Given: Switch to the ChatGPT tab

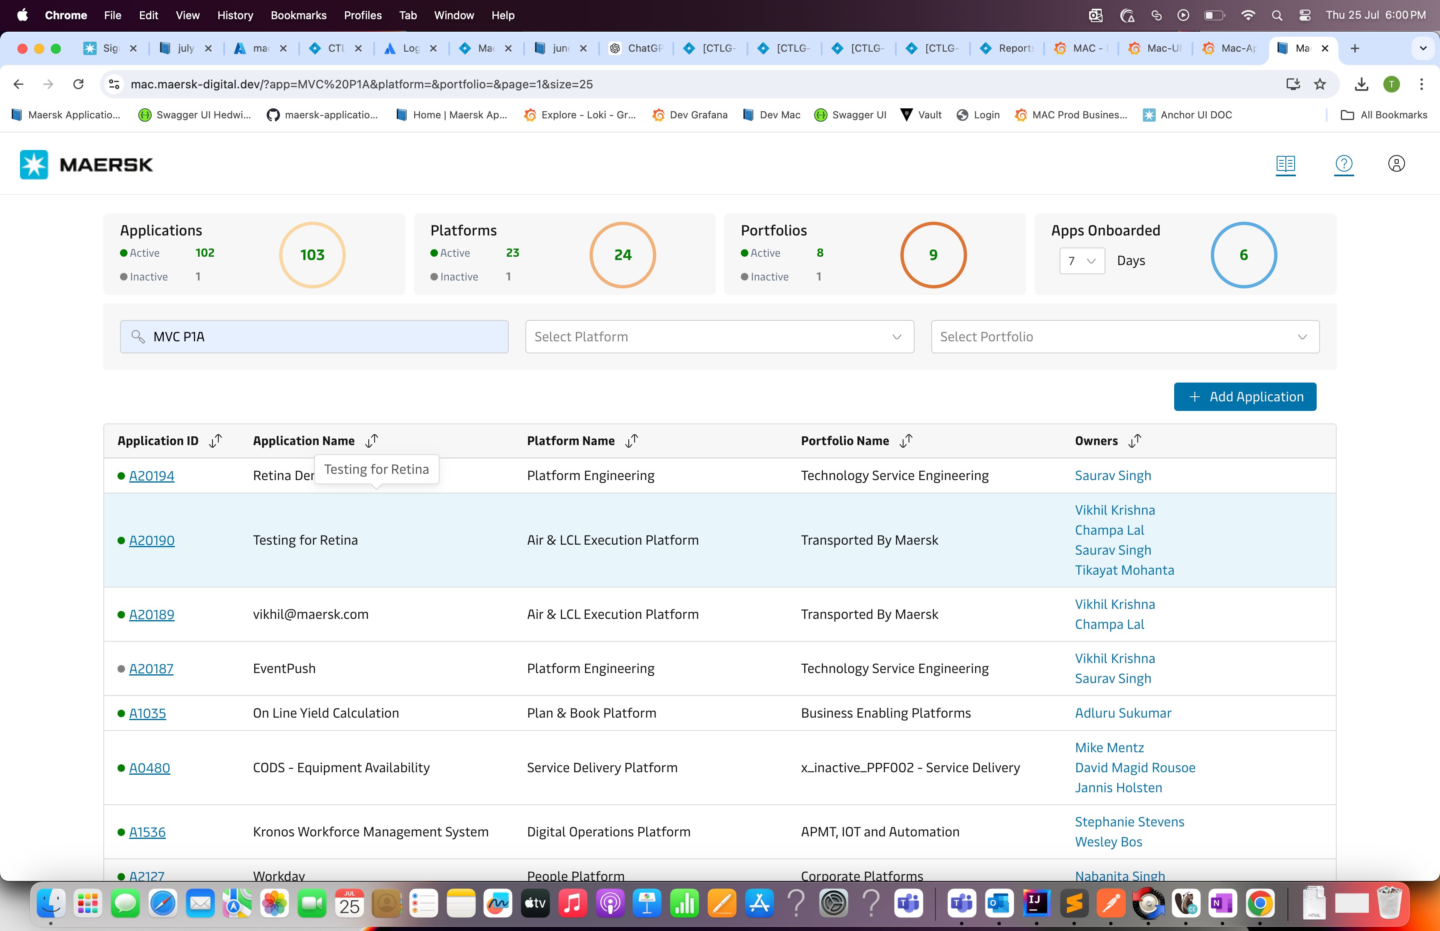Looking at the screenshot, I should point(636,48).
